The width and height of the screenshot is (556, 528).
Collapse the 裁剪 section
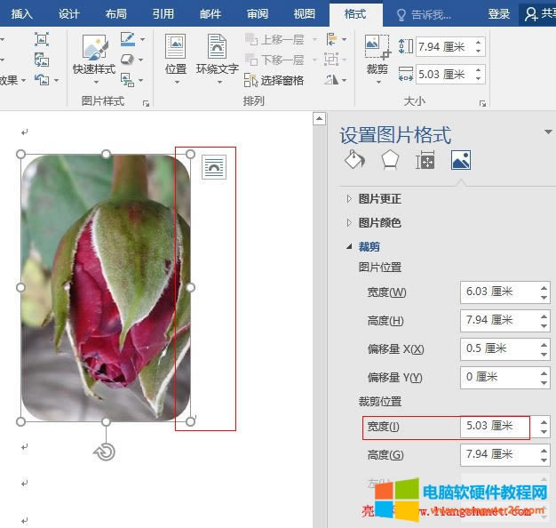(369, 246)
